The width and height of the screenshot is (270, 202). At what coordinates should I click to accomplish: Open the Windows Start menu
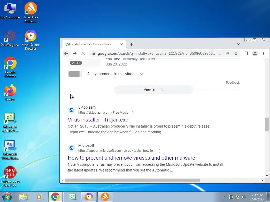(x=7, y=197)
